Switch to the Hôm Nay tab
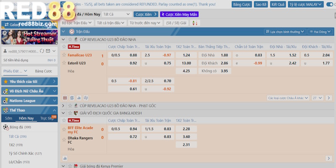The image size is (336, 168). pyautogui.click(x=26, y=118)
